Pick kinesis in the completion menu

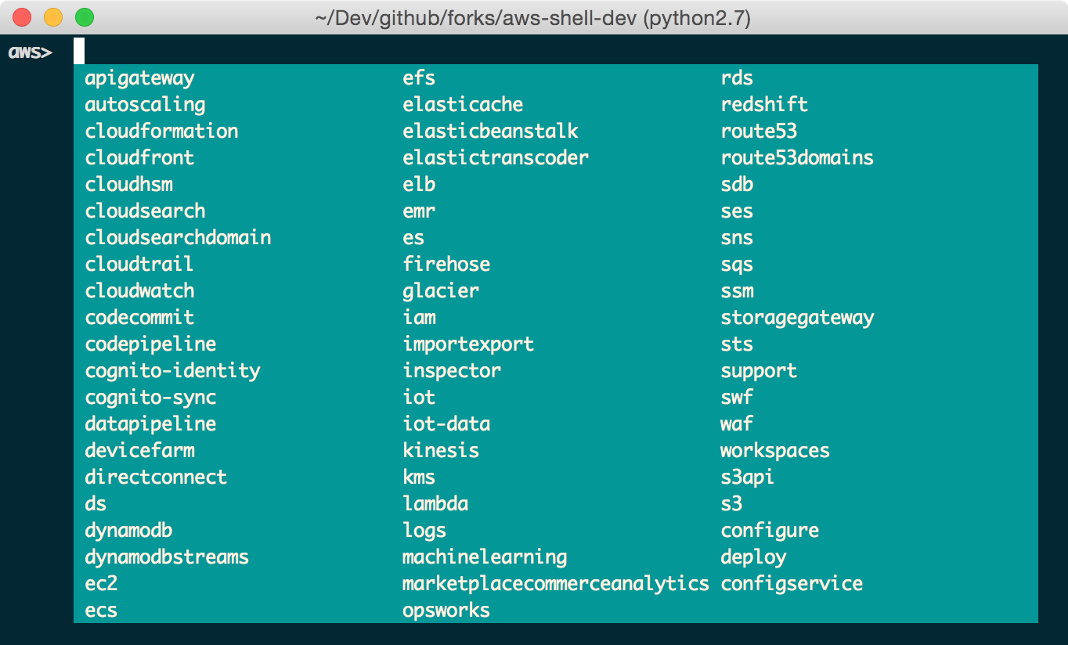pos(441,451)
